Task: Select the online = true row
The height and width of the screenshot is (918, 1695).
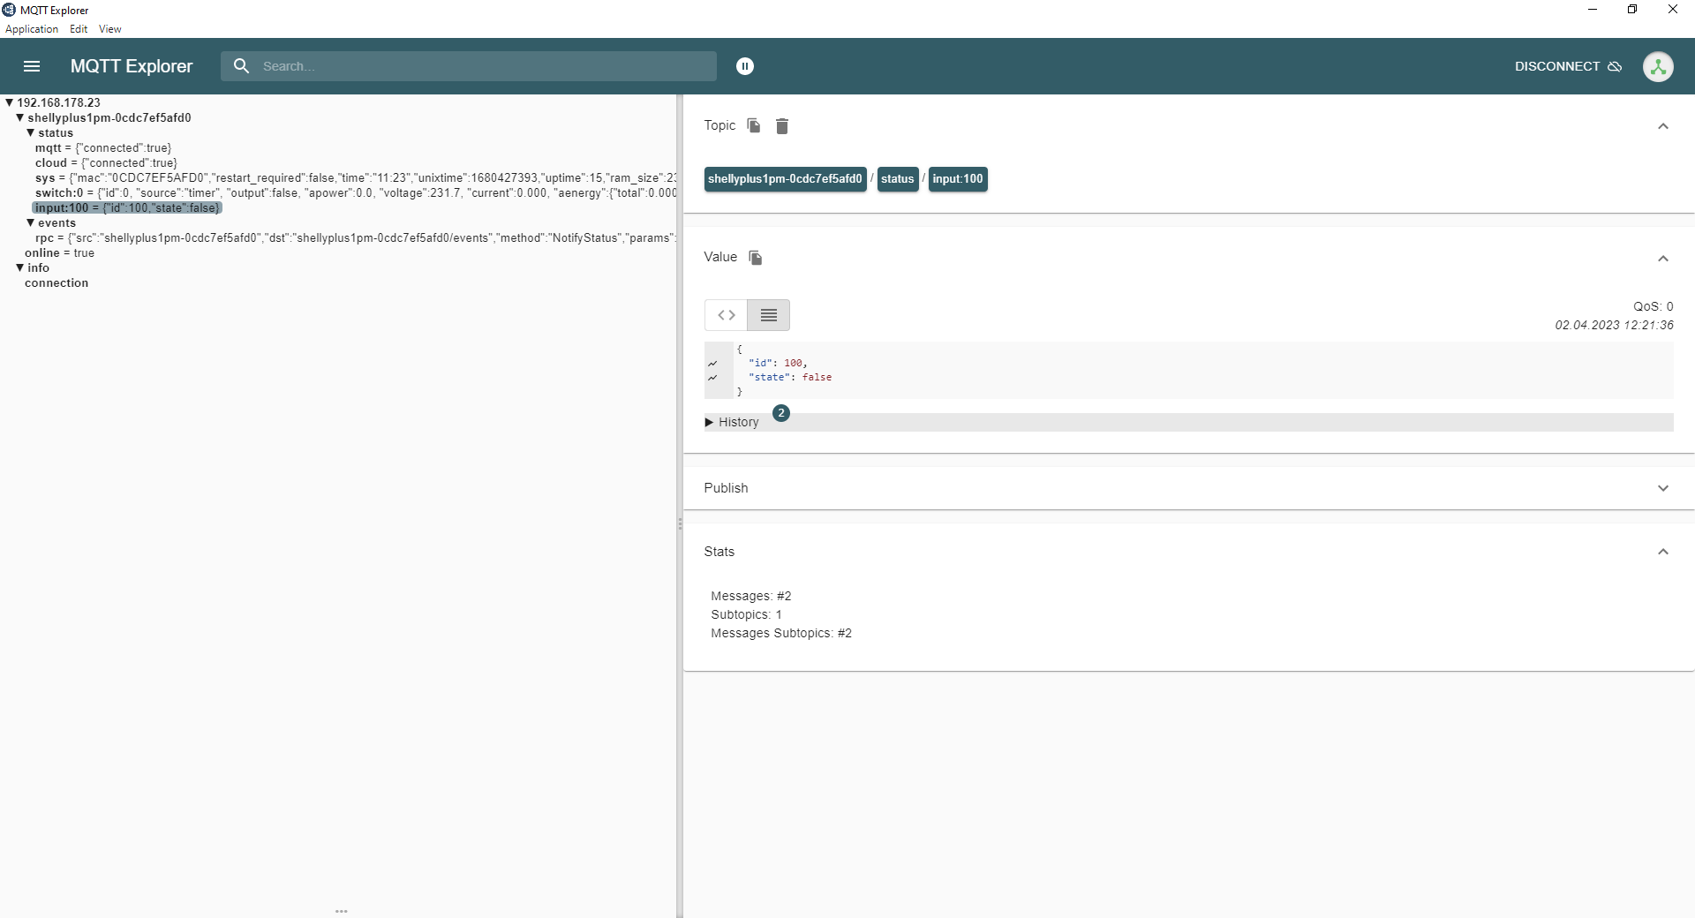Action: tap(59, 253)
